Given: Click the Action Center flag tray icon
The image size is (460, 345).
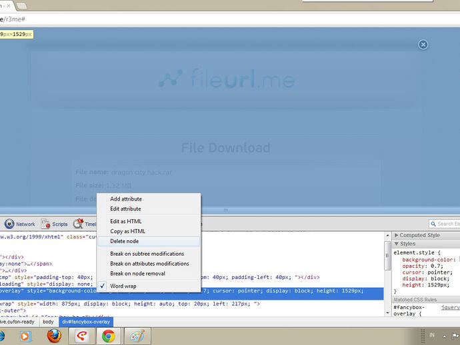Looking at the screenshot, I should pyautogui.click(x=455, y=336).
